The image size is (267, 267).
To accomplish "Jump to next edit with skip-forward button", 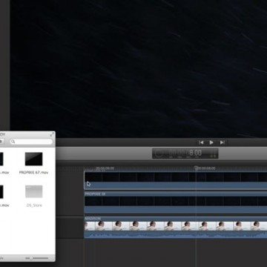I will point(222,142).
